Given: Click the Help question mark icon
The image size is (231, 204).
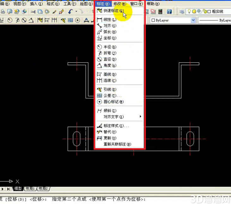Looking at the screenshot, I should [x=169, y=12].
